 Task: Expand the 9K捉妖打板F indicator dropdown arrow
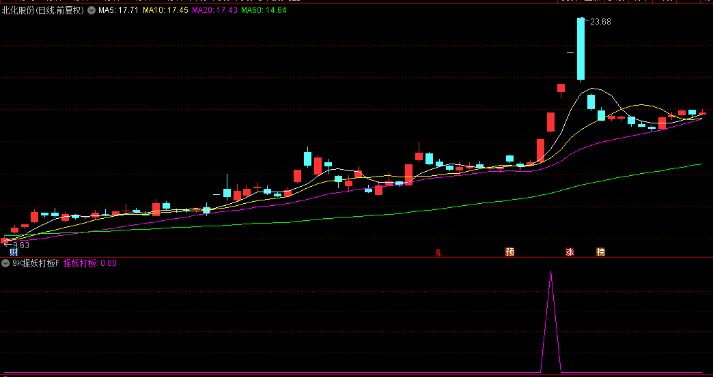[x=5, y=263]
